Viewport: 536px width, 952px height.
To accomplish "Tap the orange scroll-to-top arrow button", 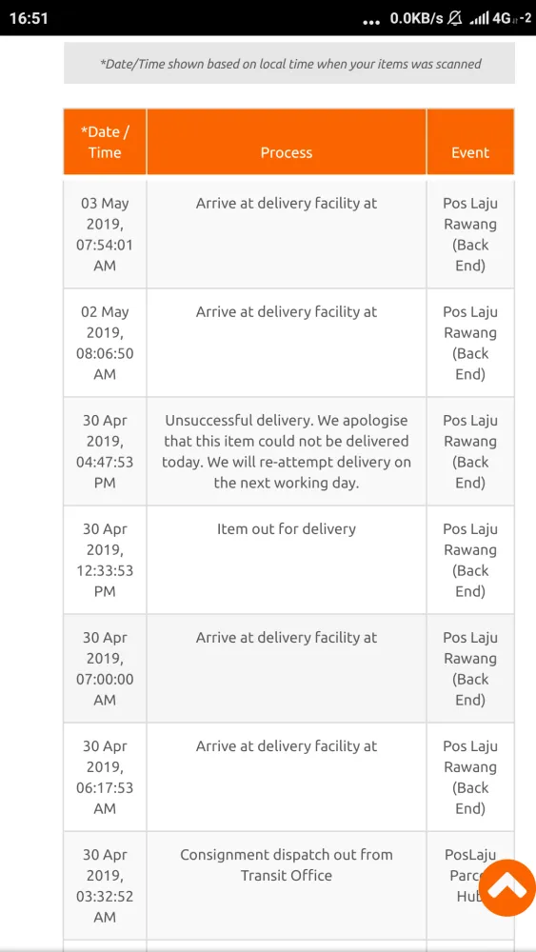I will pyautogui.click(x=508, y=888).
